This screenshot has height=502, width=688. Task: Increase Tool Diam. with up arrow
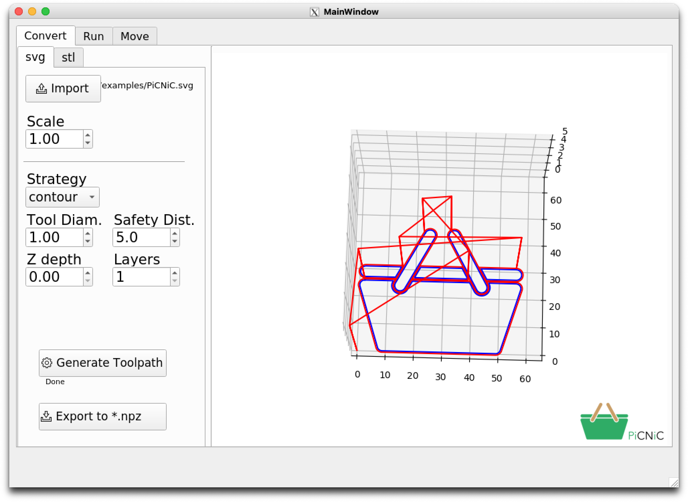point(88,234)
